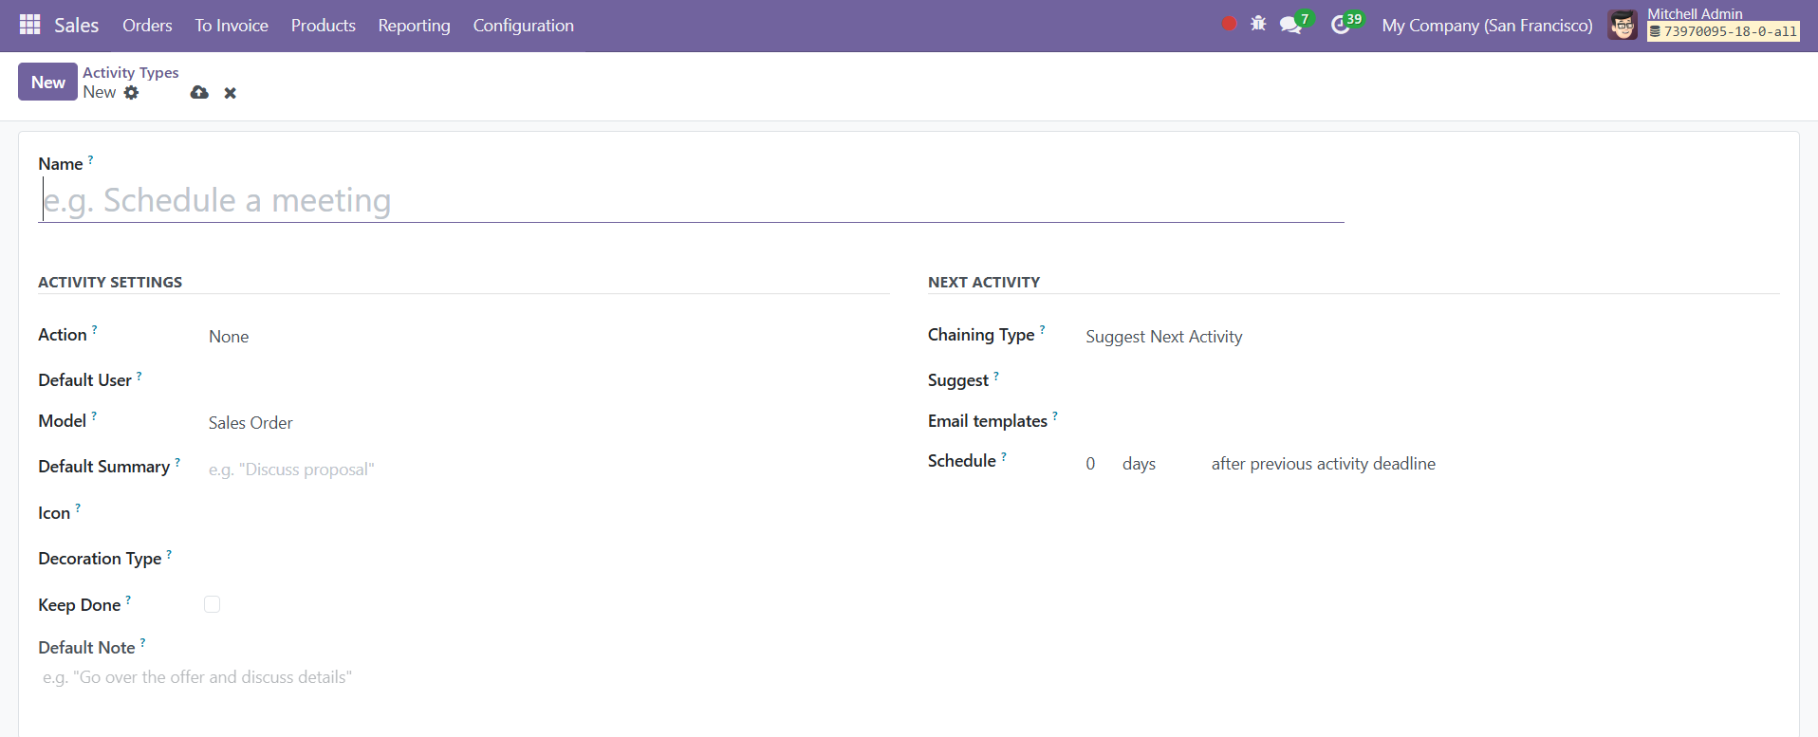Open the Orders menu
Screen dimensions: 1818x737
tap(147, 26)
